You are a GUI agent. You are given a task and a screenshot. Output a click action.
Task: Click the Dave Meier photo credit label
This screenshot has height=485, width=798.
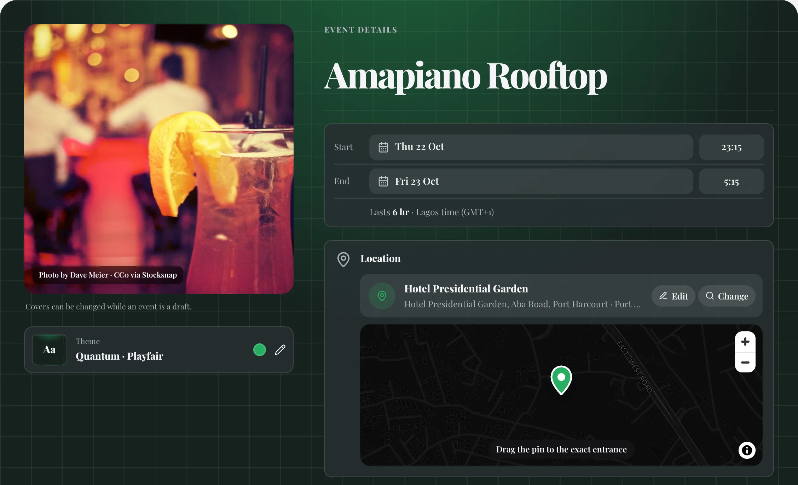pyautogui.click(x=108, y=275)
